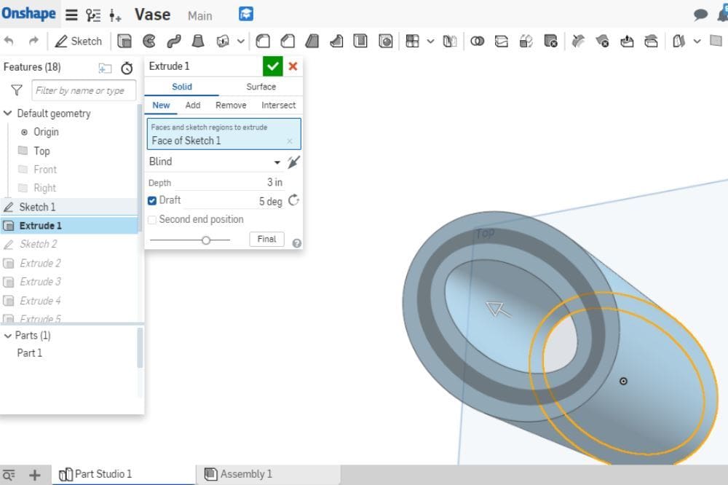The width and height of the screenshot is (728, 485).
Task: Click the Onshape logo
Action: (29, 14)
